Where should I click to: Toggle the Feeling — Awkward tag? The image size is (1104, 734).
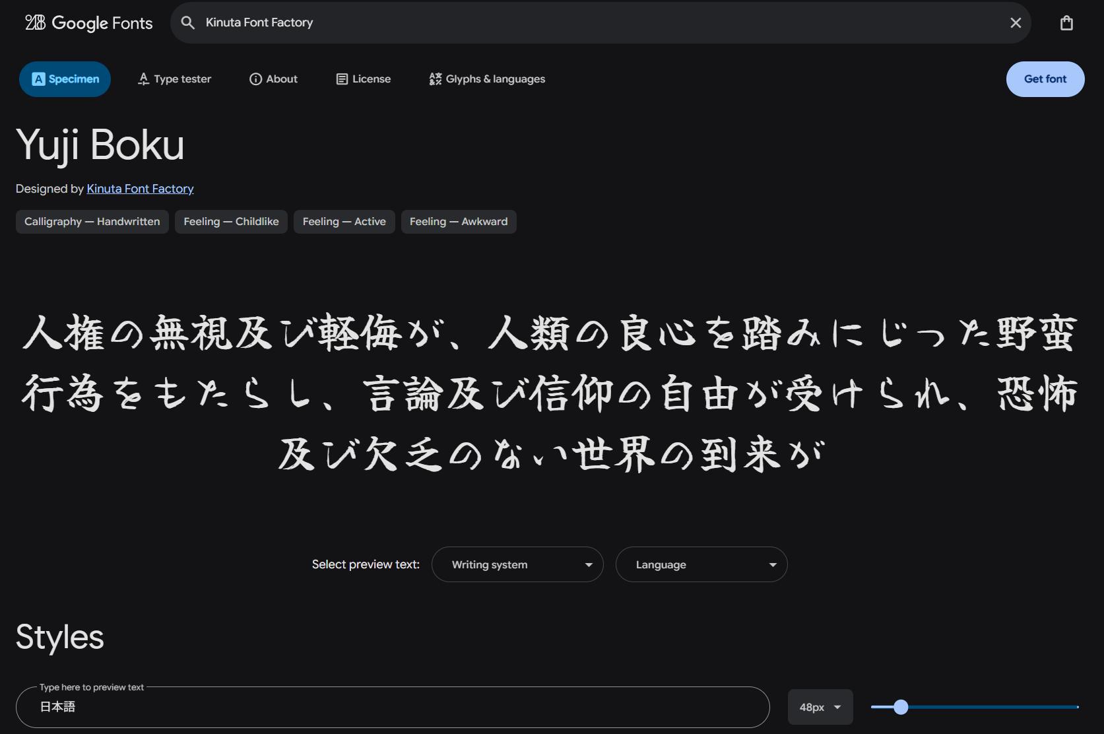pos(458,221)
